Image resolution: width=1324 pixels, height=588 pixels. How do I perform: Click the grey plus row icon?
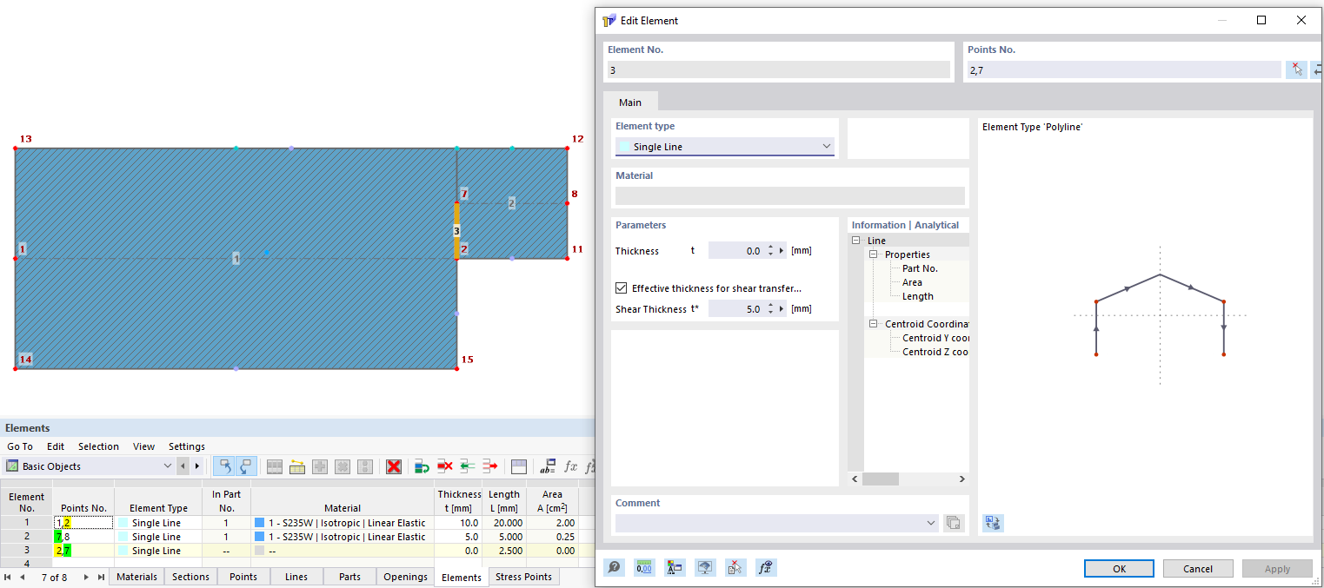tap(320, 466)
